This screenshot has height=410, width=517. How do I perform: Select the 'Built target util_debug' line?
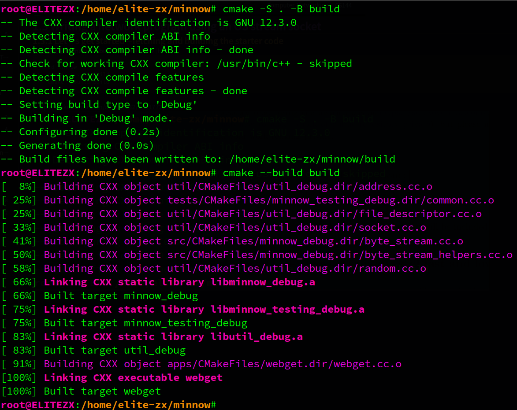(93, 351)
